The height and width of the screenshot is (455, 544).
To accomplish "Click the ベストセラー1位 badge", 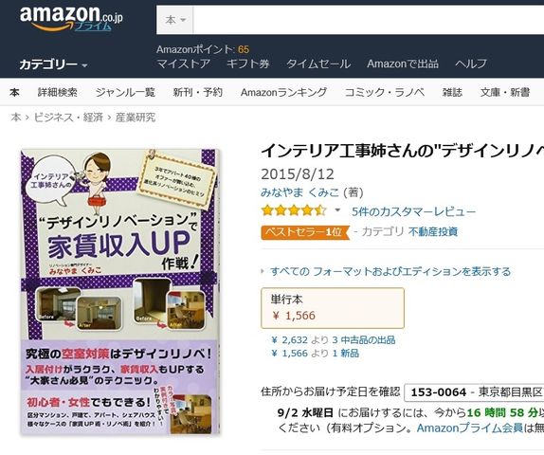I will click(x=305, y=232).
